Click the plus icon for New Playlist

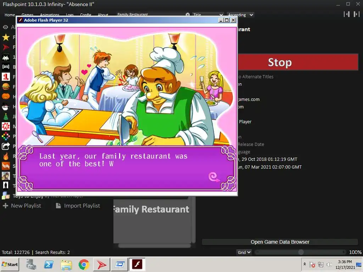click(6, 206)
